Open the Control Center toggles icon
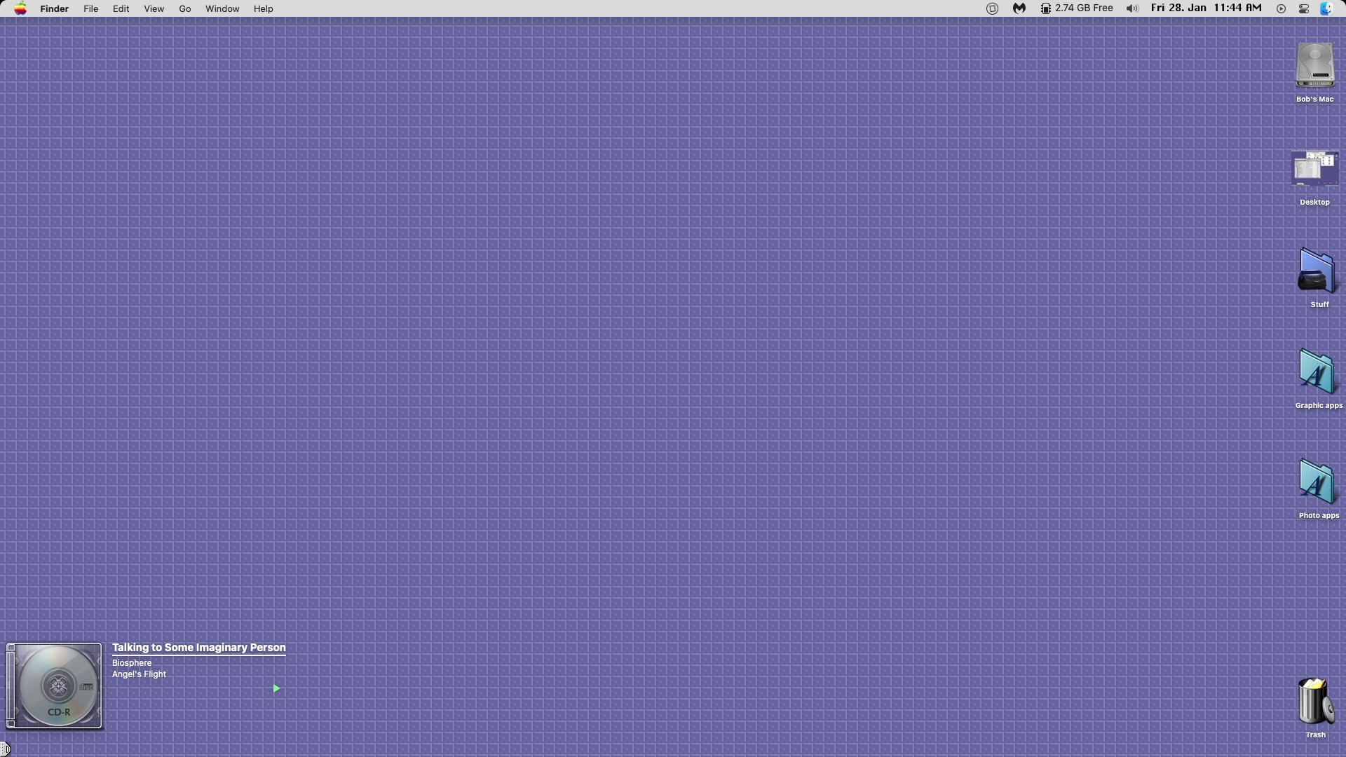 (1304, 8)
